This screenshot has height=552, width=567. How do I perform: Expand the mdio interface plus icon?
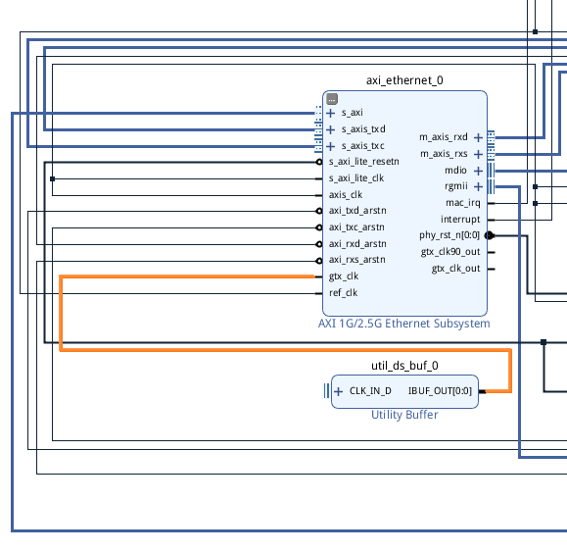478,171
